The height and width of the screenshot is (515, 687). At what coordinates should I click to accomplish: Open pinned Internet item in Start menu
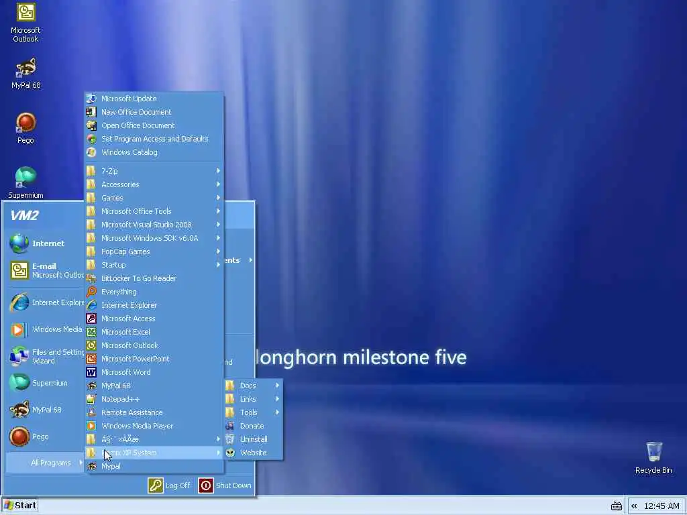(x=45, y=243)
